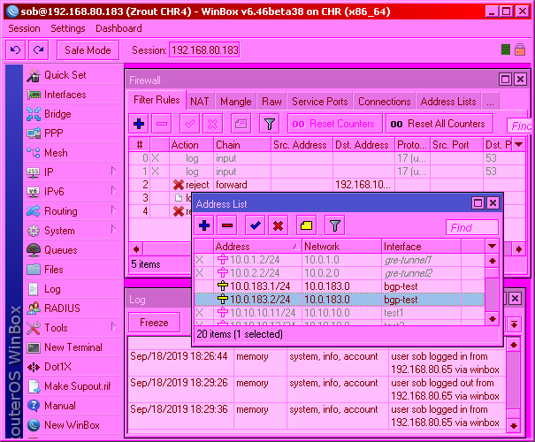Screen dimensions: 535x442
Task: Click the Freeze button in Log window
Action: point(154,323)
